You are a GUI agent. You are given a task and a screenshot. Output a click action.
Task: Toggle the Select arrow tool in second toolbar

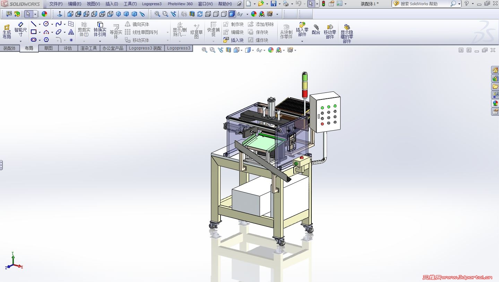[28, 14]
